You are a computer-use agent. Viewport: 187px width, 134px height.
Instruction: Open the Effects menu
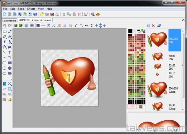coord(31,9)
